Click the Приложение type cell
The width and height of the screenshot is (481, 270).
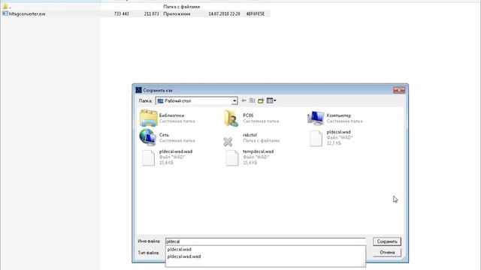(x=177, y=13)
